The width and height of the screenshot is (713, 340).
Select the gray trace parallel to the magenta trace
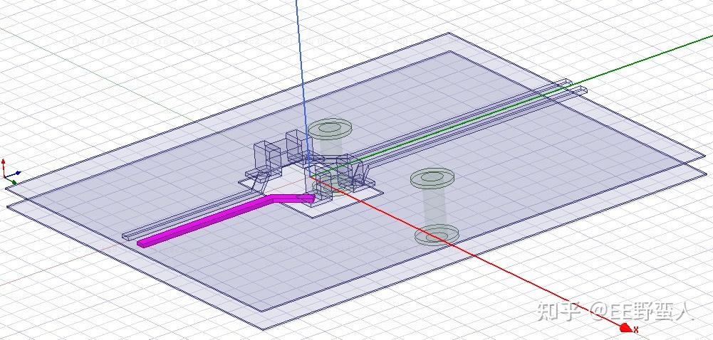click(x=191, y=213)
